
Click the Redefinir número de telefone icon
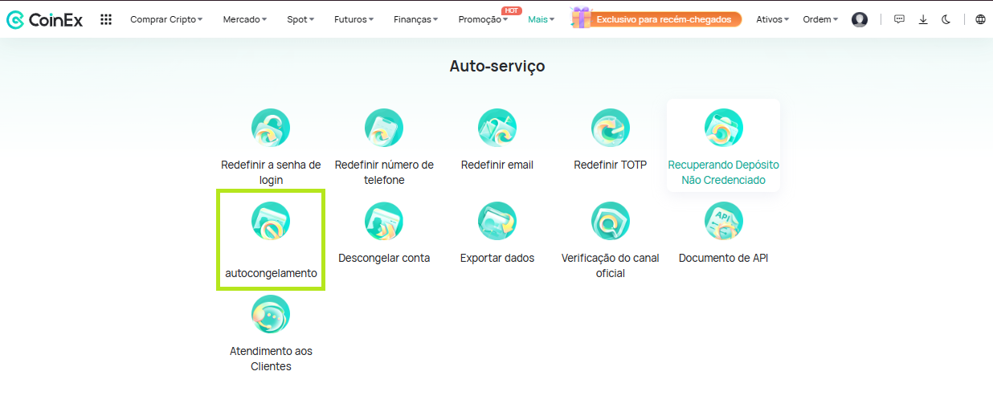click(384, 128)
